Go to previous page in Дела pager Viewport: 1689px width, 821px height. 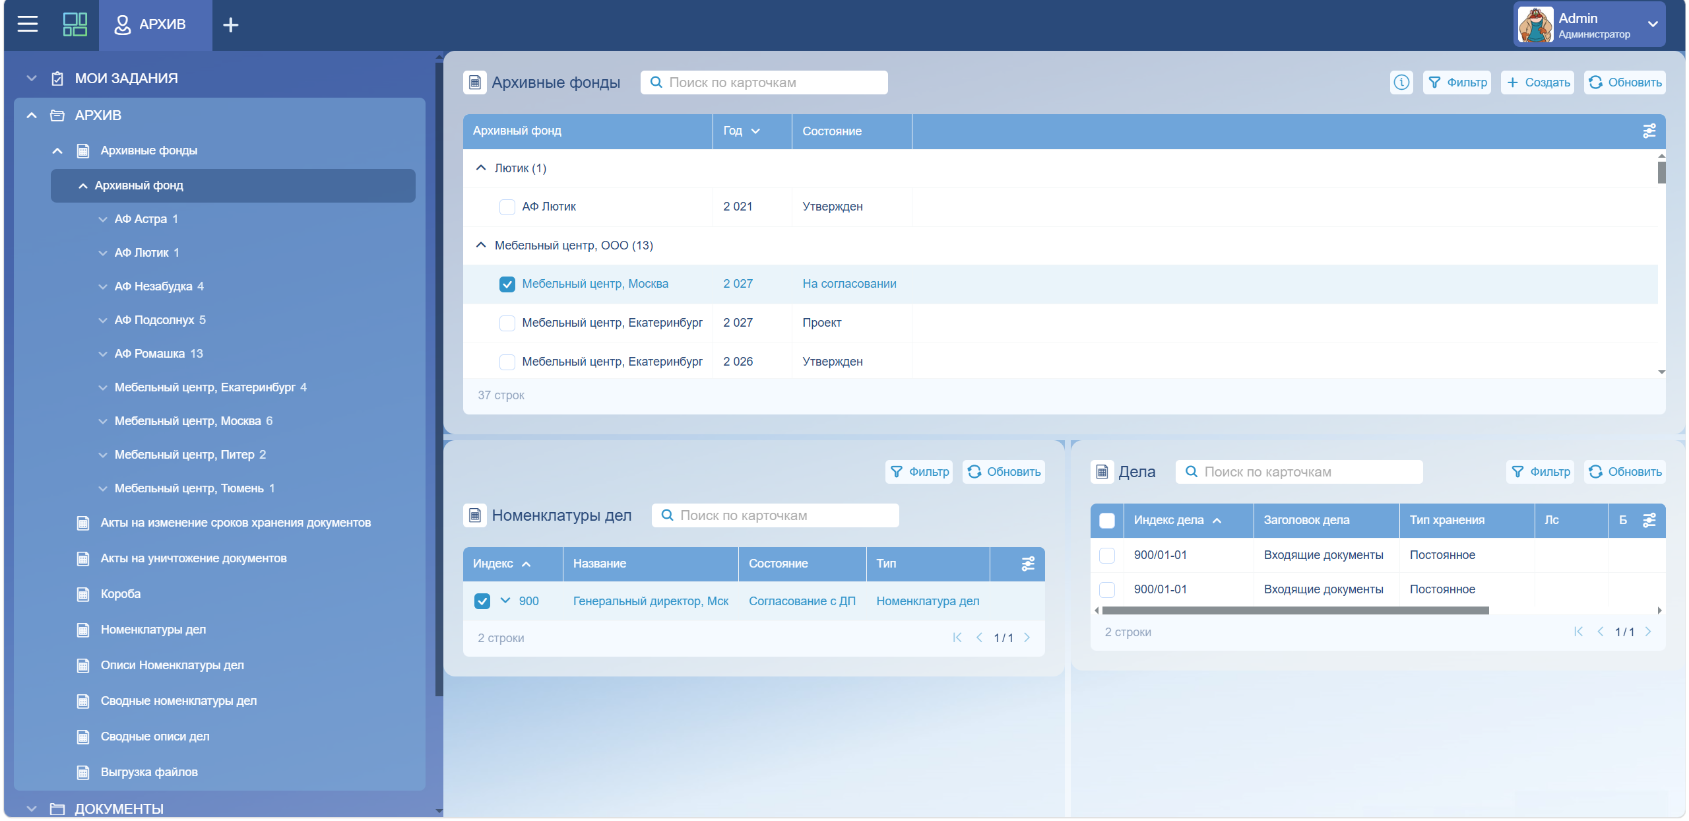1600,632
